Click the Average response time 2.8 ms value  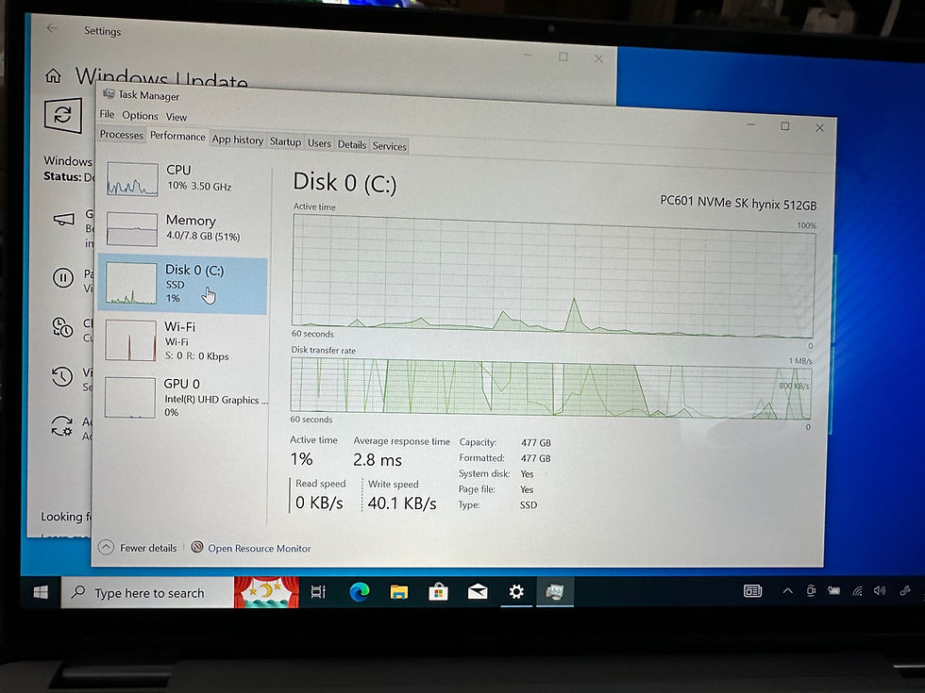point(378,460)
